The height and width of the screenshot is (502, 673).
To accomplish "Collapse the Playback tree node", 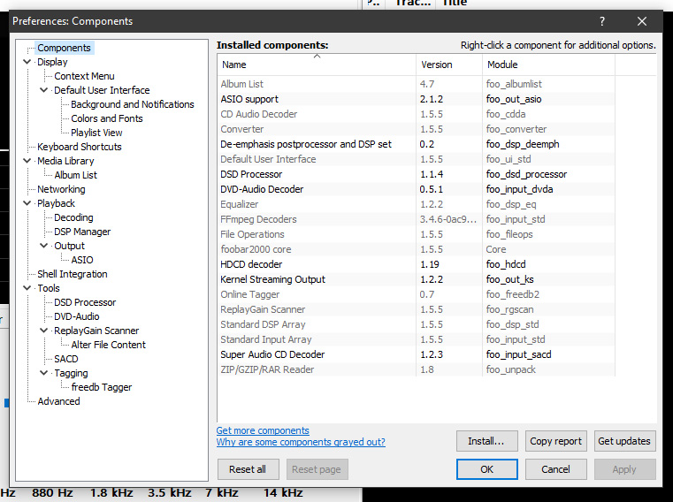I will coord(27,203).
